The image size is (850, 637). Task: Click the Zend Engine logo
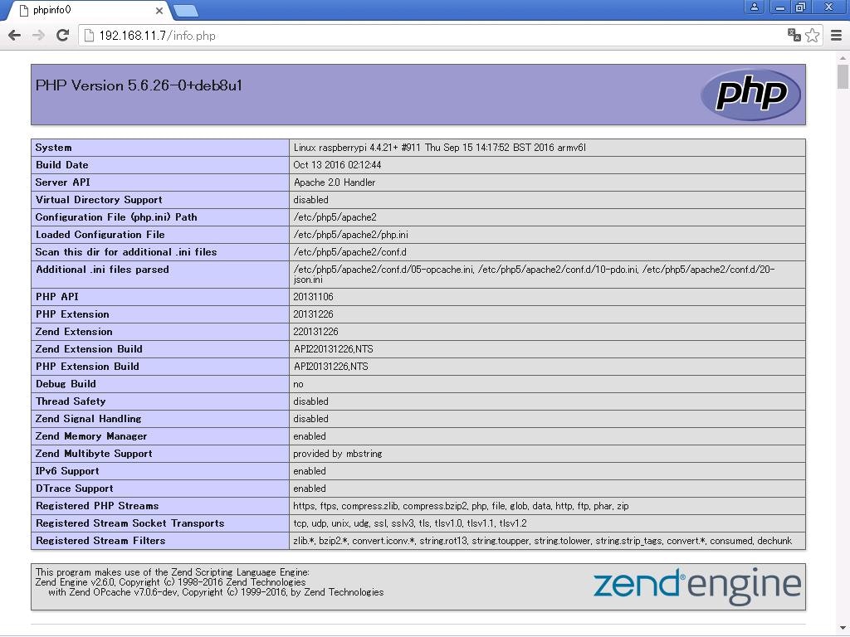coord(697,586)
